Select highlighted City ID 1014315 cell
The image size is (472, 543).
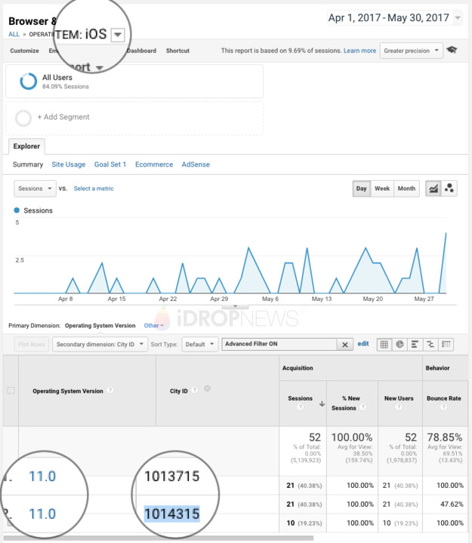pos(172,514)
